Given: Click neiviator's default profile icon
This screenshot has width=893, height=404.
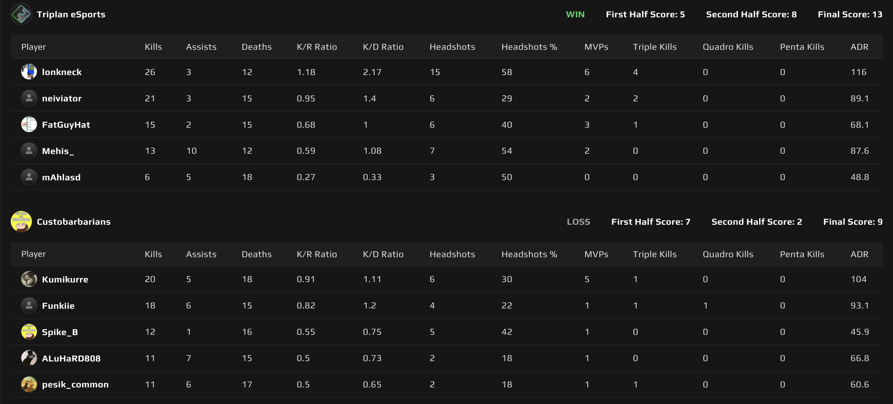Looking at the screenshot, I should 29,98.
